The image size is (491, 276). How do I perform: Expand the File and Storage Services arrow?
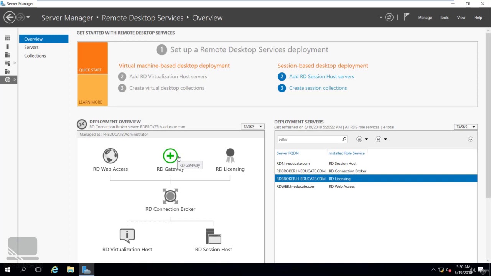tap(15, 63)
